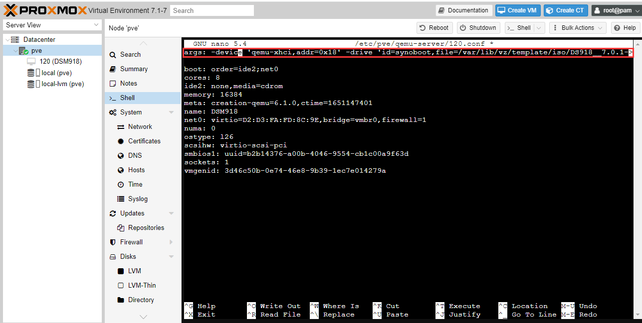Click the Syslog list icon
Screen dimensions: 642x323
[120, 199]
